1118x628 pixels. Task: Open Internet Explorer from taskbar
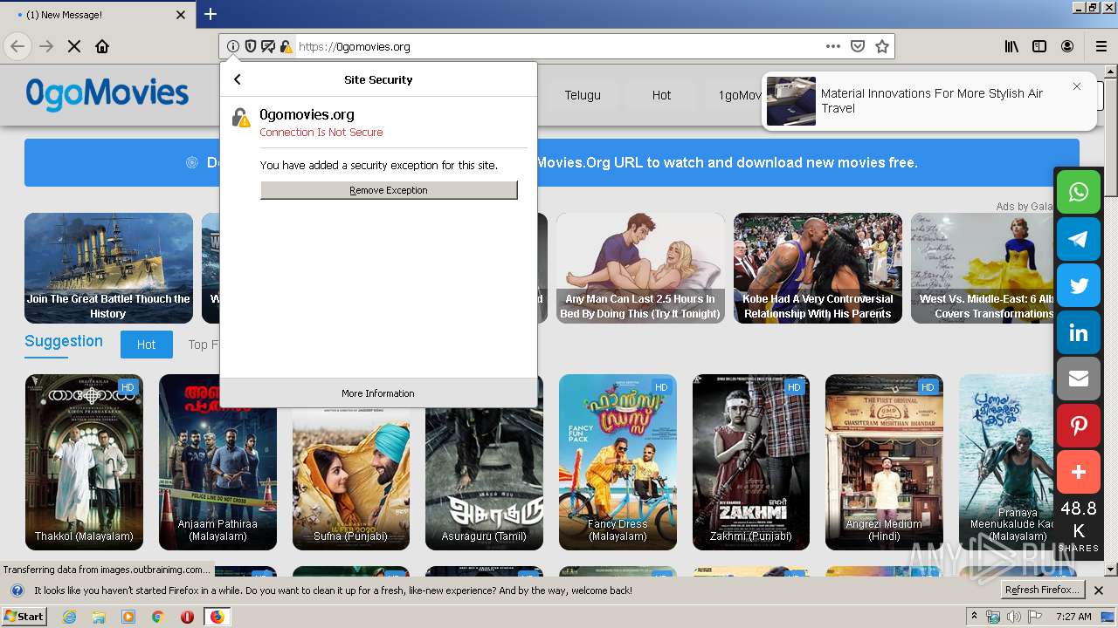click(x=69, y=617)
